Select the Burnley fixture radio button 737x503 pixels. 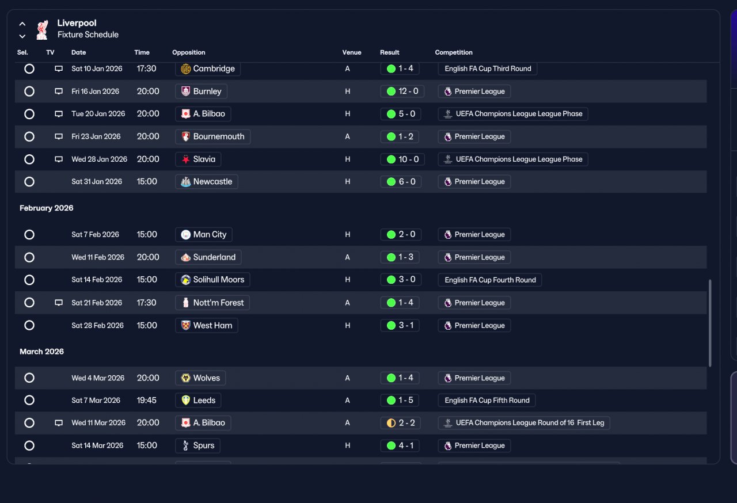(x=29, y=92)
